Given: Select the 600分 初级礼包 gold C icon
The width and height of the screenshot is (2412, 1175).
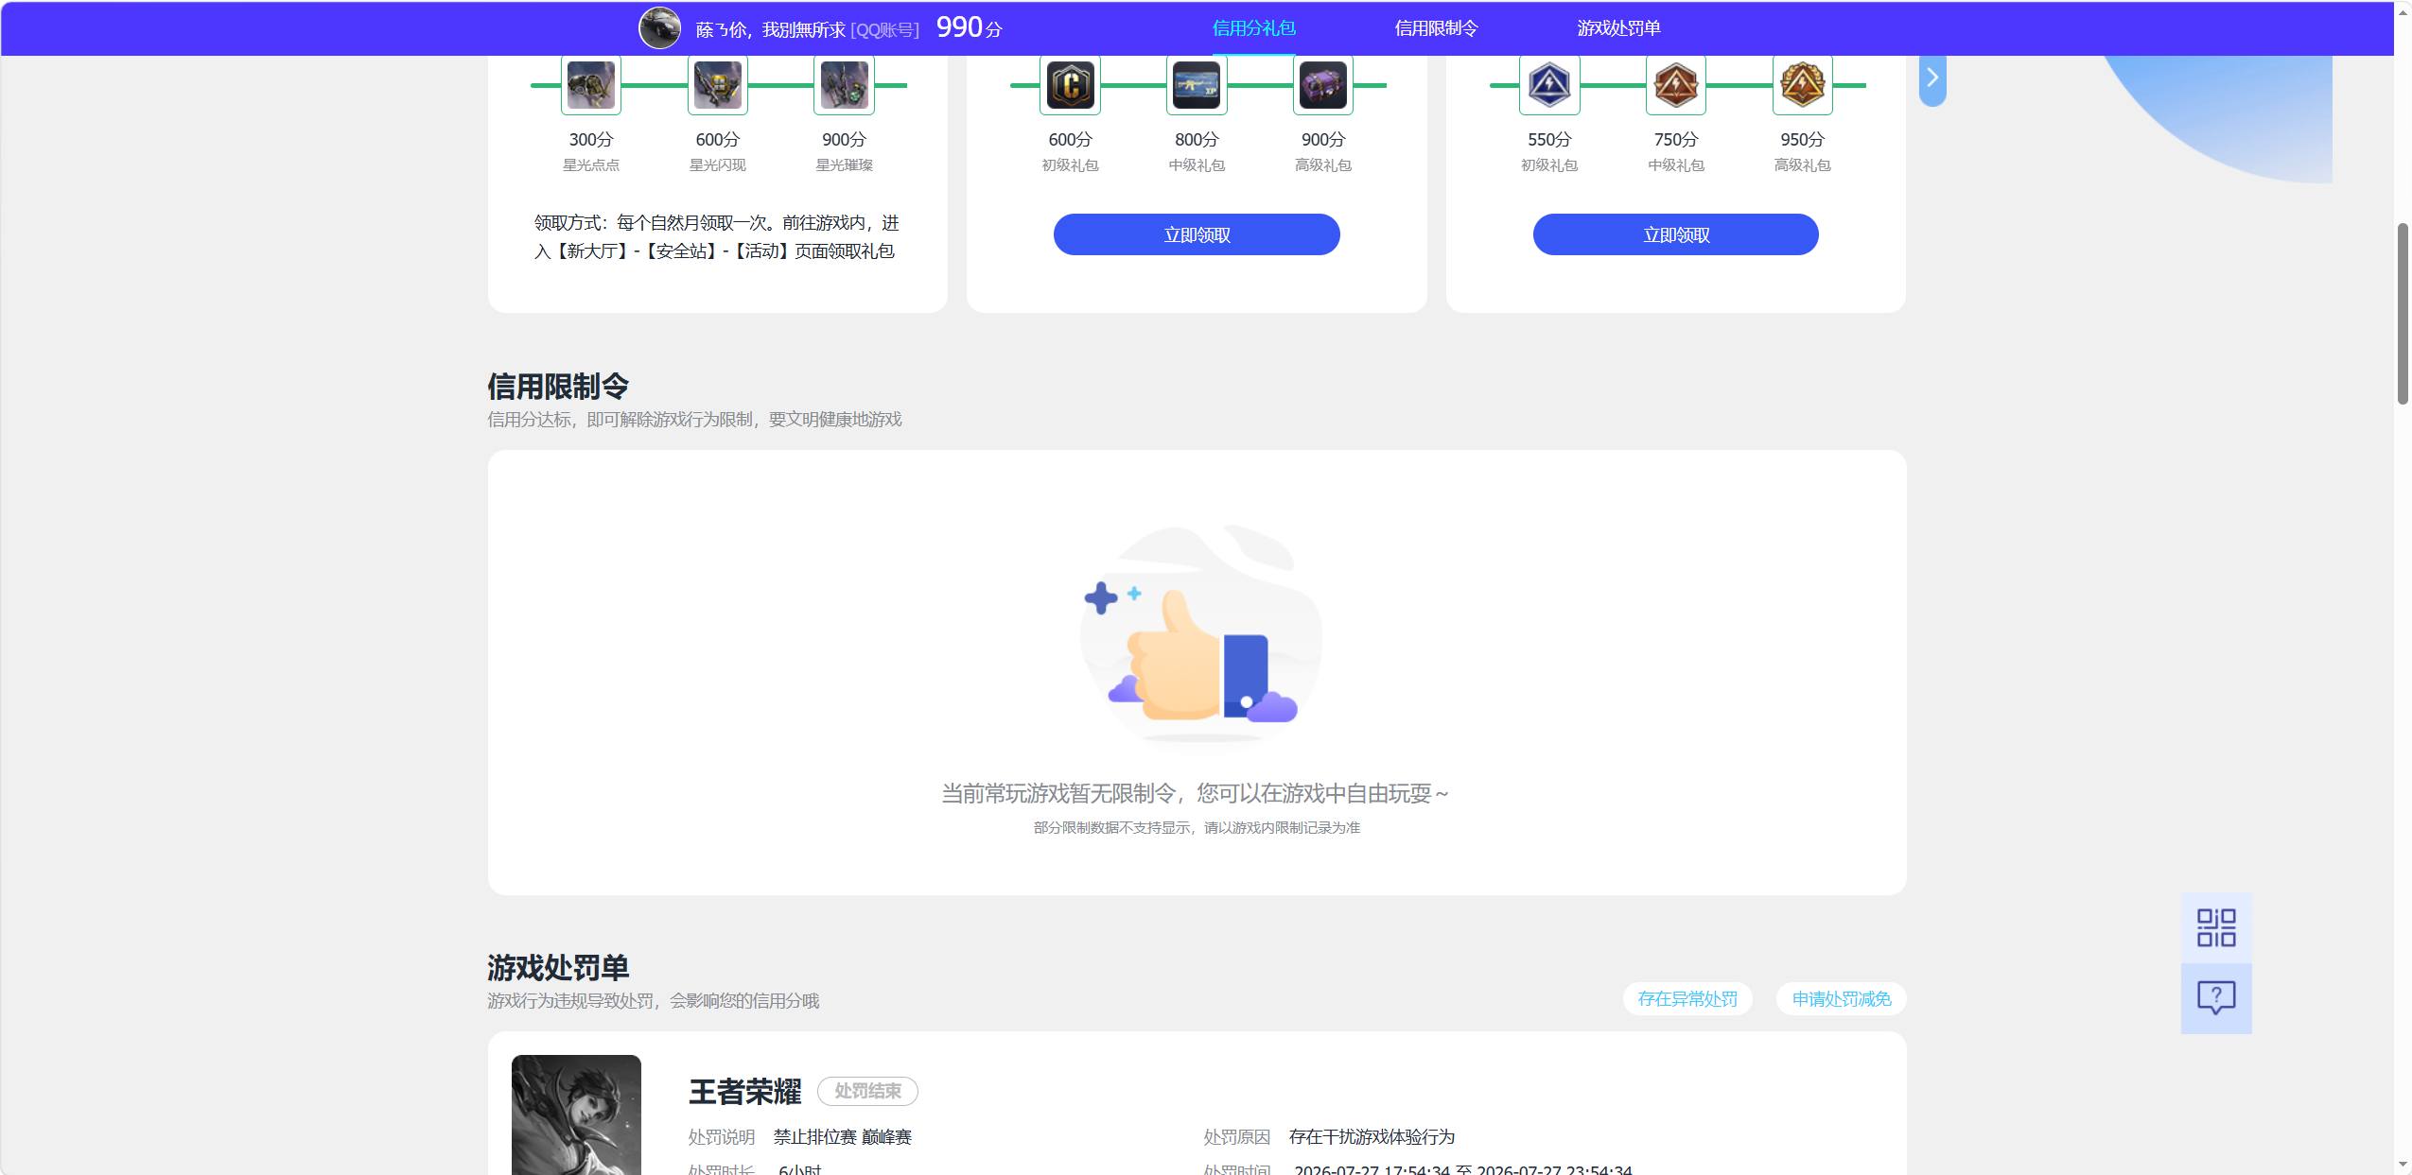Looking at the screenshot, I should [x=1070, y=85].
